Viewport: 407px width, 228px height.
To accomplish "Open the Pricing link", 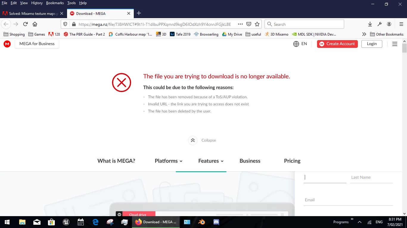I will pos(292,161).
